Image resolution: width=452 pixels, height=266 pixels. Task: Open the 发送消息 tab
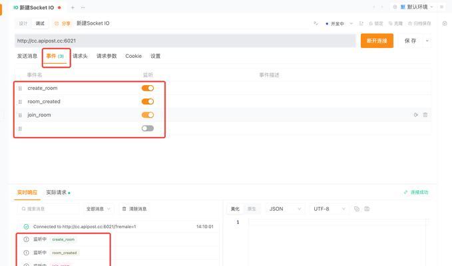27,56
